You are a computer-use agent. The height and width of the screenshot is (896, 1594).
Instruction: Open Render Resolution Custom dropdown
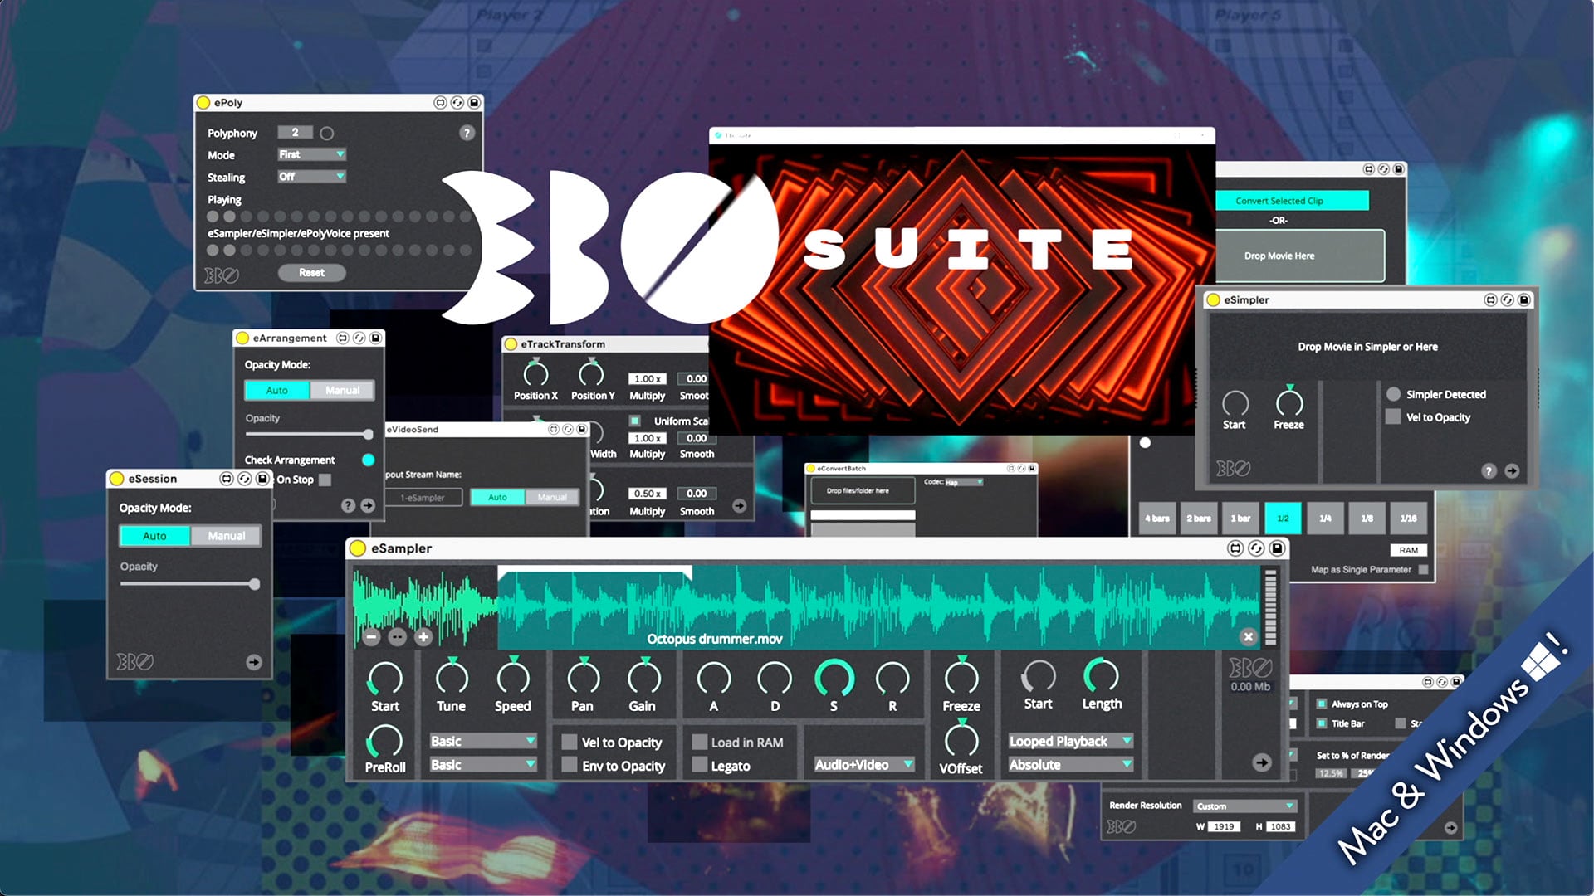(x=1244, y=806)
